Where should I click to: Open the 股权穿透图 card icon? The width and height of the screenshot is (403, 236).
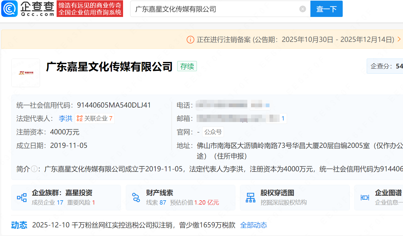point(250,197)
